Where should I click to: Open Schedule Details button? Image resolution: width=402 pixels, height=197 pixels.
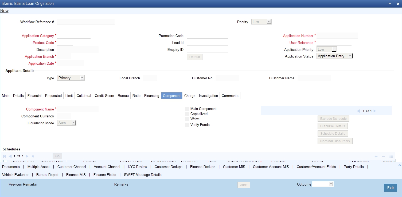coord(333,134)
